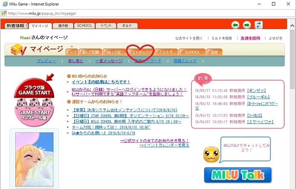The height and width of the screenshot is (189, 296).
Task: Open the SCHOOL sub-tab under マイページ
Action: 192,52
